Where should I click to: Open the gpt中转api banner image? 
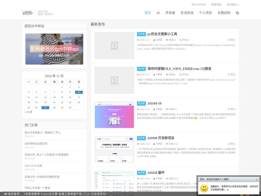click(x=54, y=49)
